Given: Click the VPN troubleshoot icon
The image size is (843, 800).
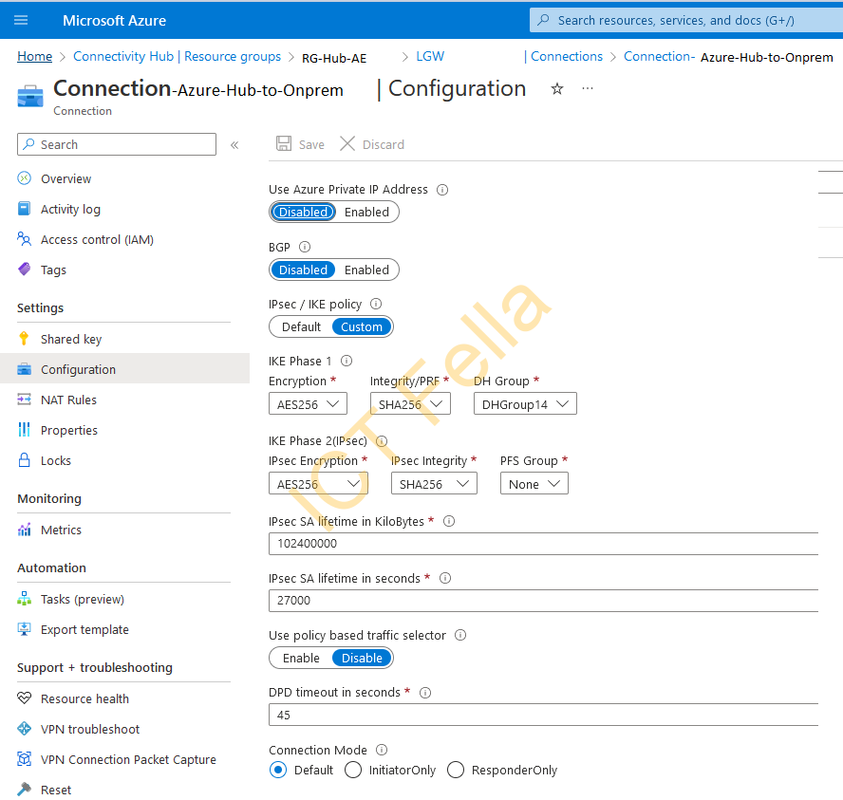Looking at the screenshot, I should pos(24,729).
